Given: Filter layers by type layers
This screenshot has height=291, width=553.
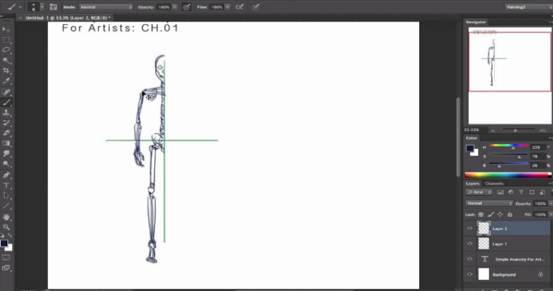Looking at the screenshot, I should click(521, 192).
